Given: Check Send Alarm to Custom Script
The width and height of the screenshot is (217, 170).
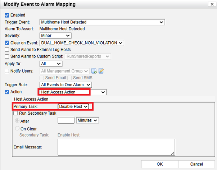Looking at the screenshot, I should [7, 56].
